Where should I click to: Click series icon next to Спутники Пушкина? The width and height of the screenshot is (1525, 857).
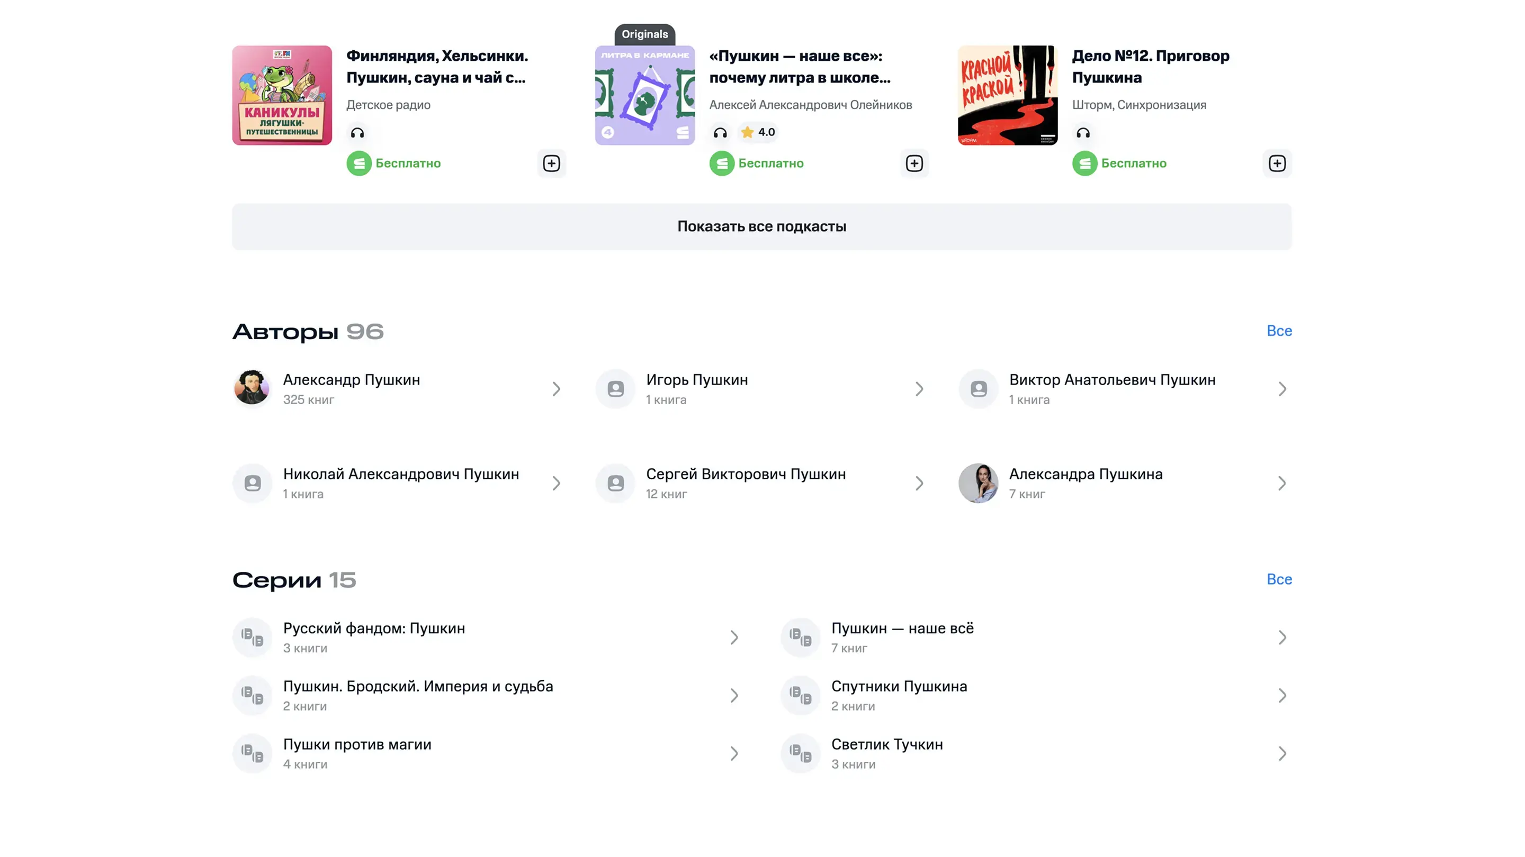(x=801, y=696)
